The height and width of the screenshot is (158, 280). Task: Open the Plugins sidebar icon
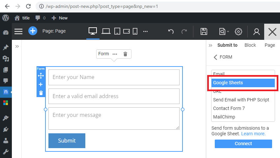6,129
